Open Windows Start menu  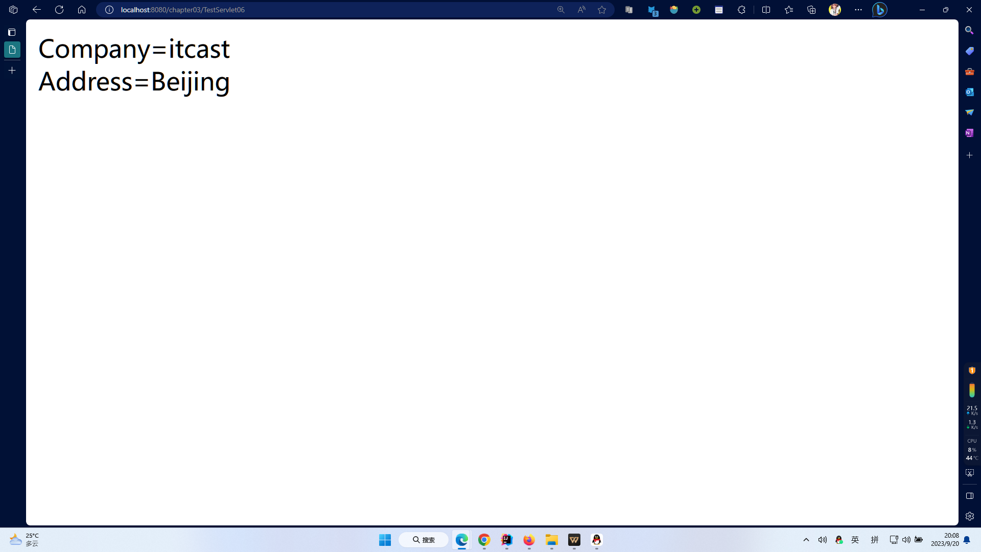[x=385, y=540]
